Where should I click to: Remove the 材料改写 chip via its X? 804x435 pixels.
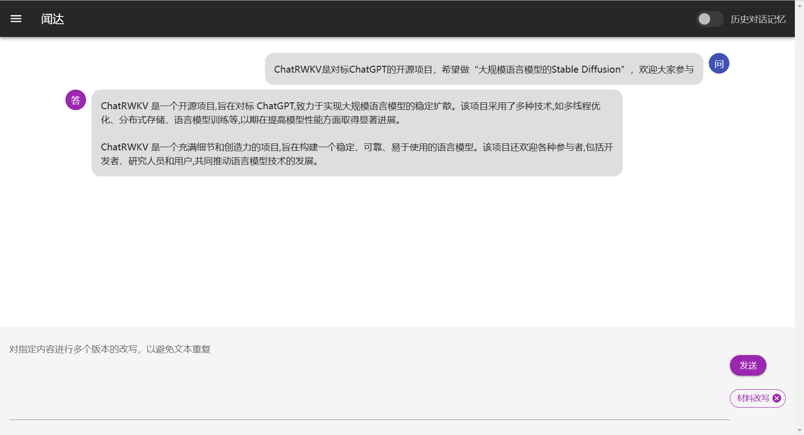(777, 398)
